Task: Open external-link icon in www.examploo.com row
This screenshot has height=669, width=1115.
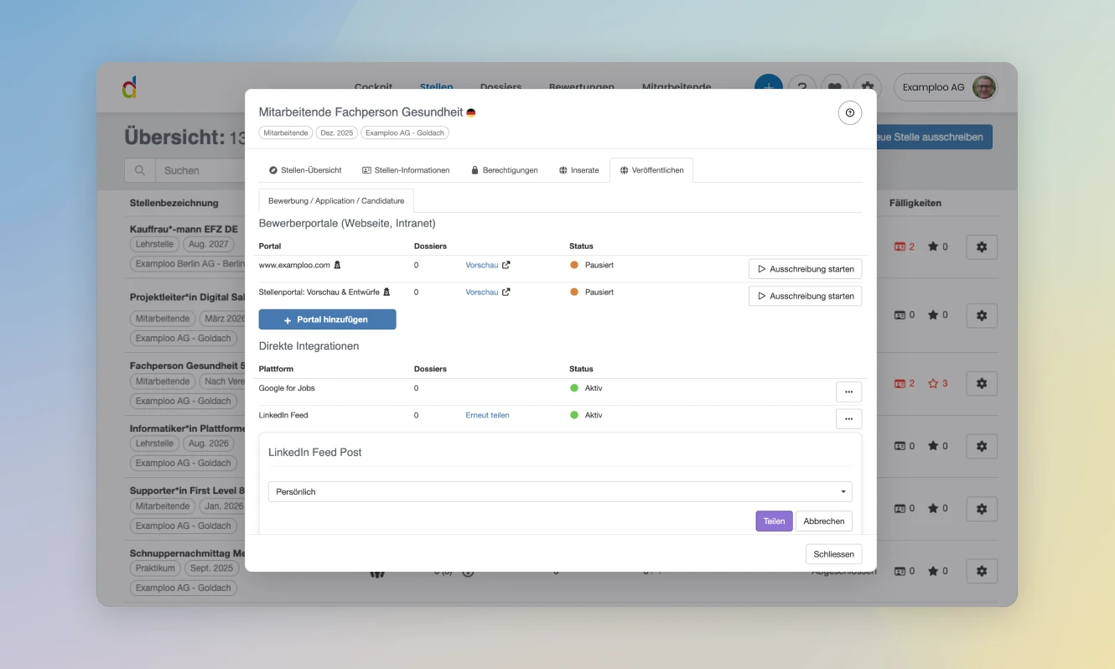Action: [506, 265]
